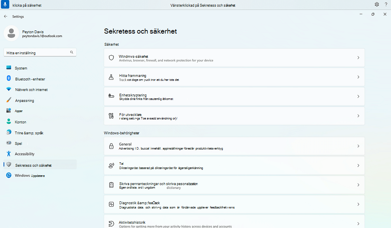Click the För utvecklare tools icon
The height and width of the screenshot is (228, 391).
tap(111, 116)
